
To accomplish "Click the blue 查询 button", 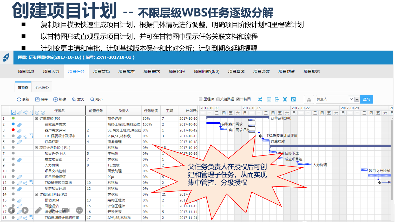I will pyautogui.click(x=366, y=99).
